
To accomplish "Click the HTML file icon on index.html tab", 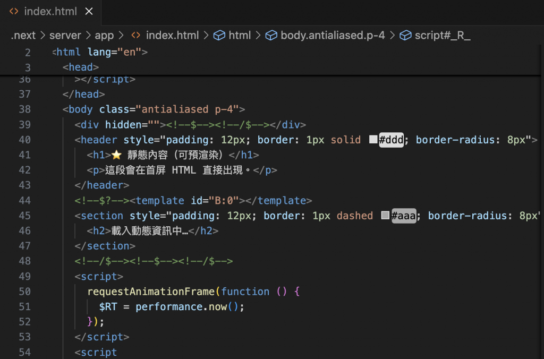I will tap(14, 12).
